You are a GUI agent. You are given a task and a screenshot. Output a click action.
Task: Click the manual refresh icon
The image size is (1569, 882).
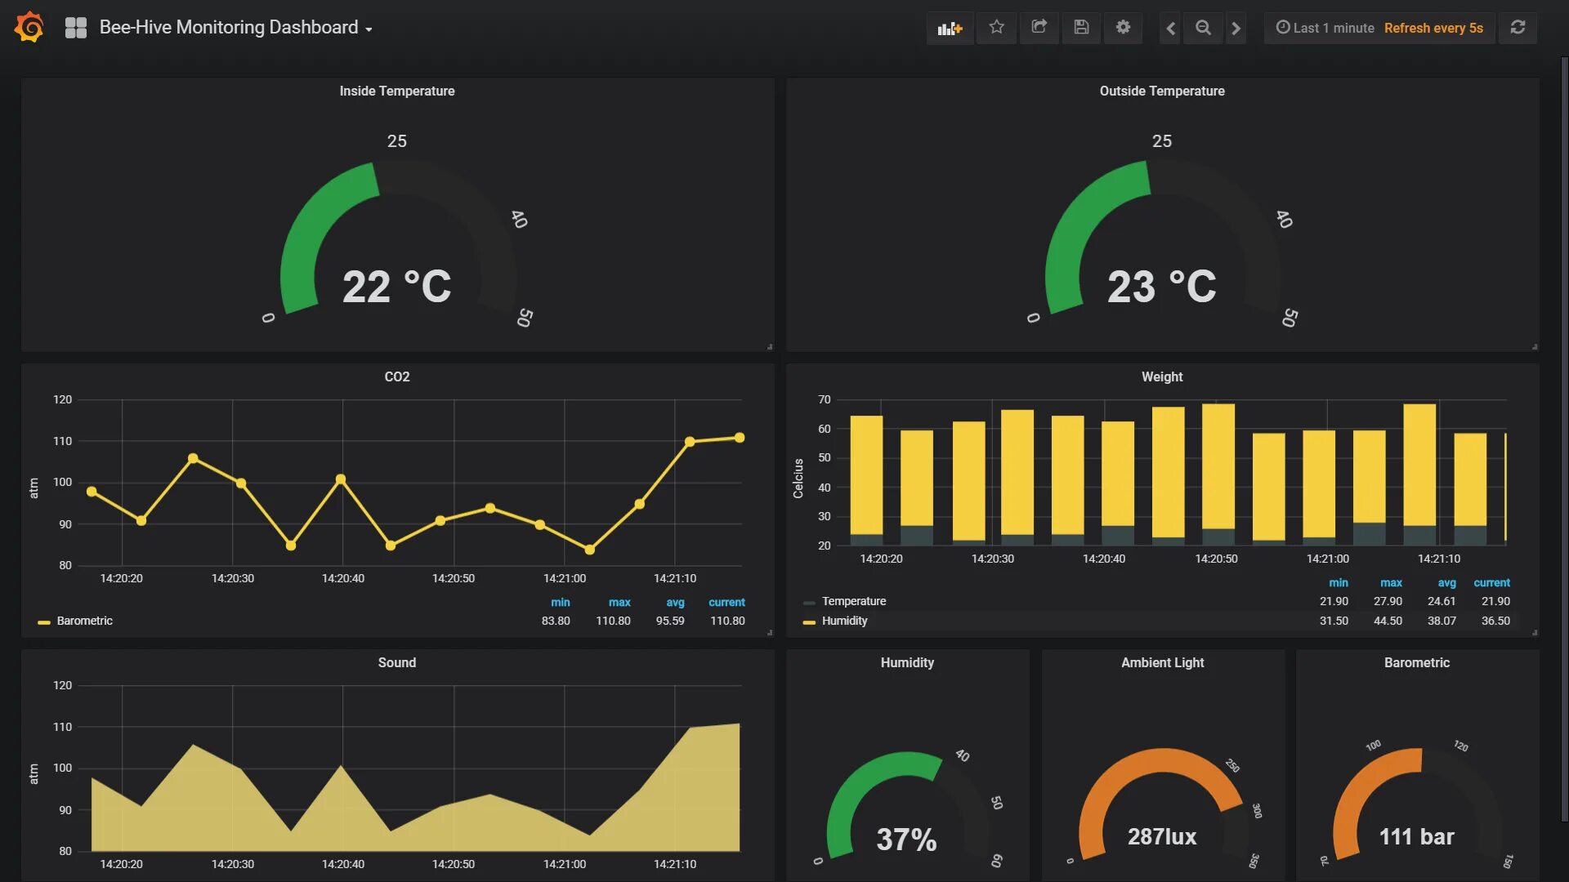coord(1518,28)
